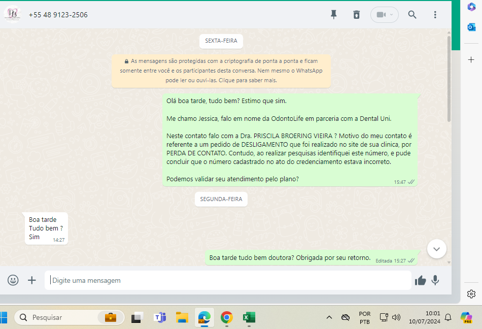Image resolution: width=482 pixels, height=329 pixels.
Task: Open contact profile picture
Action: [x=13, y=14]
